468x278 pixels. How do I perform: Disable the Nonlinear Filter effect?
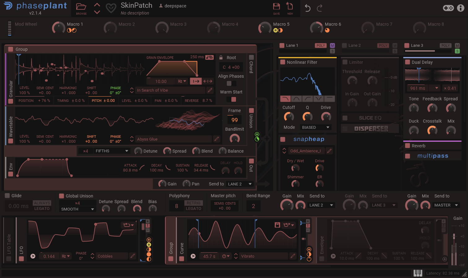282,62
